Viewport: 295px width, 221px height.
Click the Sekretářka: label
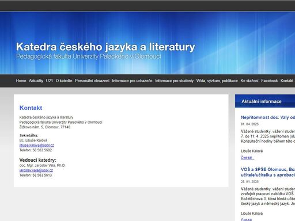click(x=29, y=135)
